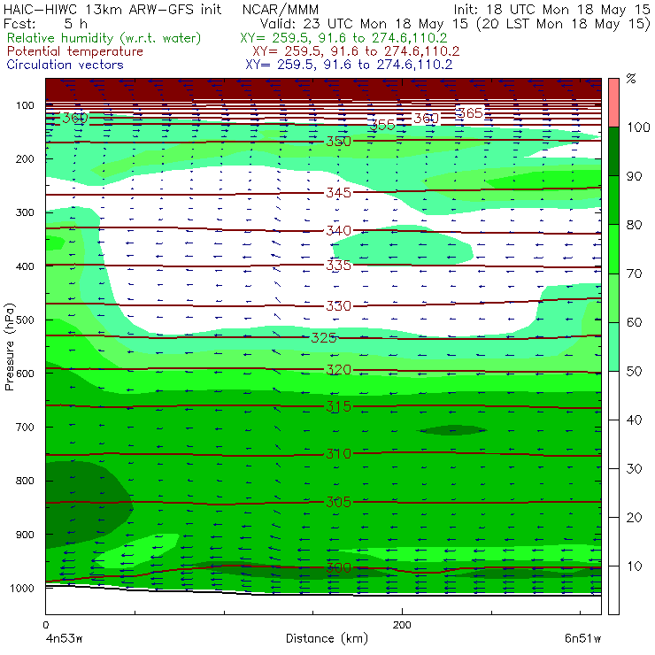Click the colorbar "90" percent label
This screenshot has height=655, width=655.
[634, 176]
